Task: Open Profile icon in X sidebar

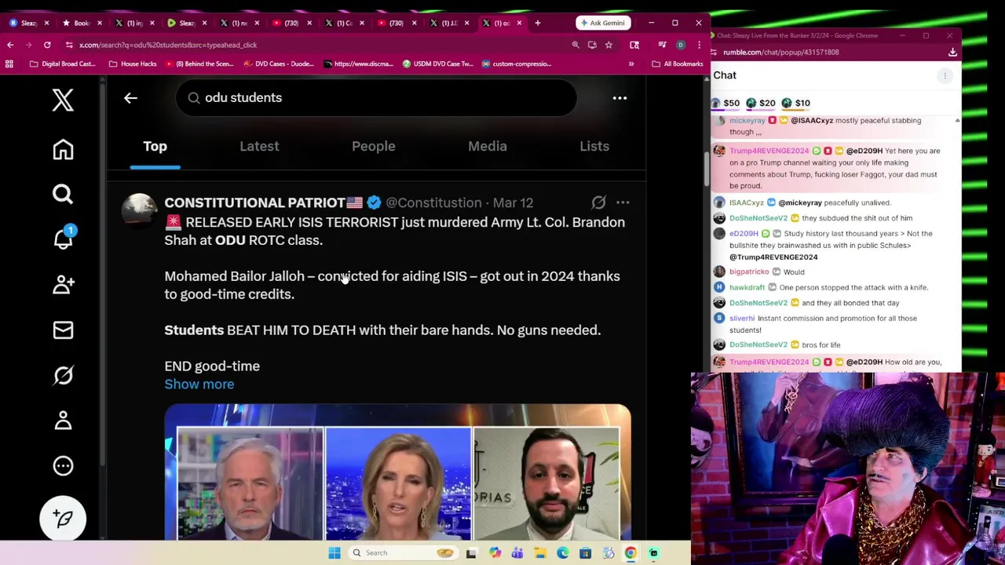Action: click(63, 421)
